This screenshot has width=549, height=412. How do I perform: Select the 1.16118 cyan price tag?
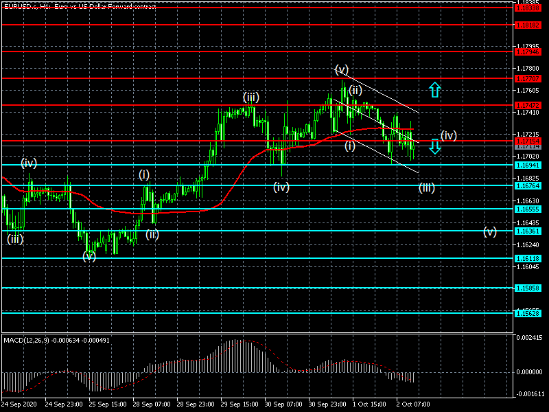528,259
